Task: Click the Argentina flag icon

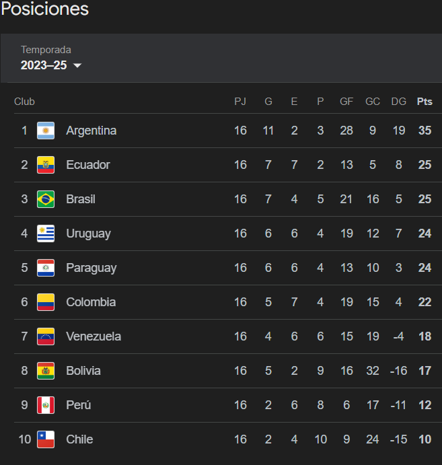Action: (46, 131)
